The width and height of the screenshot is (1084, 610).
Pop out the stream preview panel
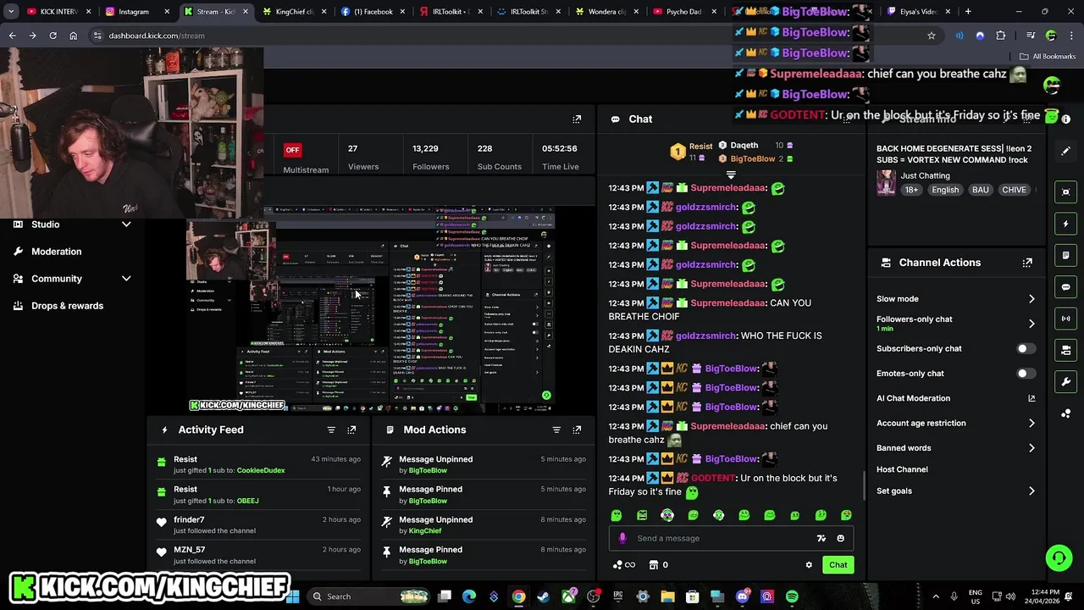tap(577, 119)
